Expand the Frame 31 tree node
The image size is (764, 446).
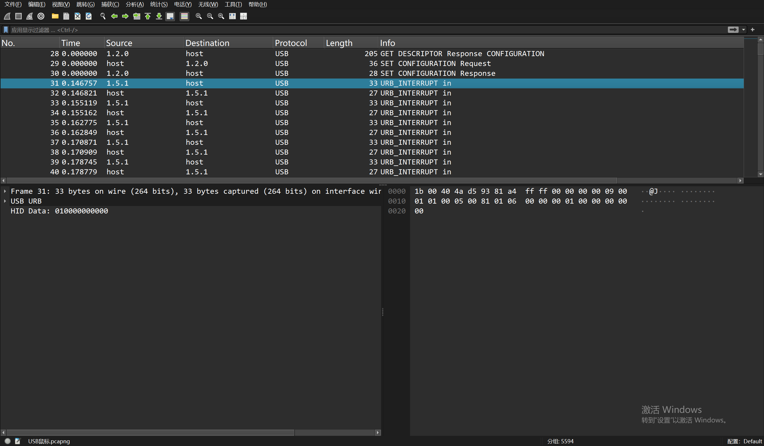point(5,191)
